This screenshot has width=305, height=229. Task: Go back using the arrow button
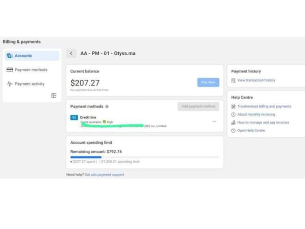71,53
